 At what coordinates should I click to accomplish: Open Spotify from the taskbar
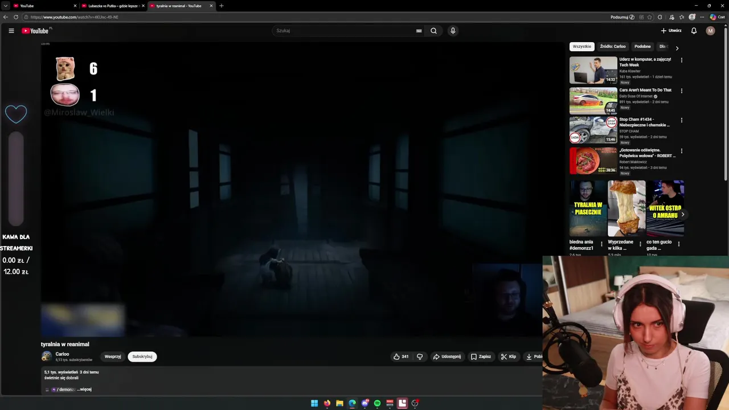coord(377,403)
